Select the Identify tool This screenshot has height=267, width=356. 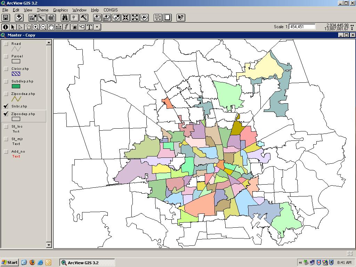point(5,27)
